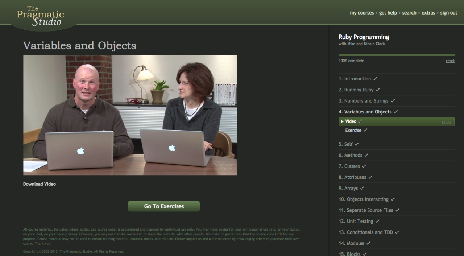Click checkmark next to Introduction
464x256 pixels.
375,79
